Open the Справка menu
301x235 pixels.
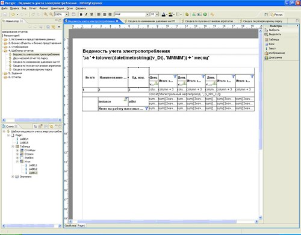pyautogui.click(x=81, y=8)
